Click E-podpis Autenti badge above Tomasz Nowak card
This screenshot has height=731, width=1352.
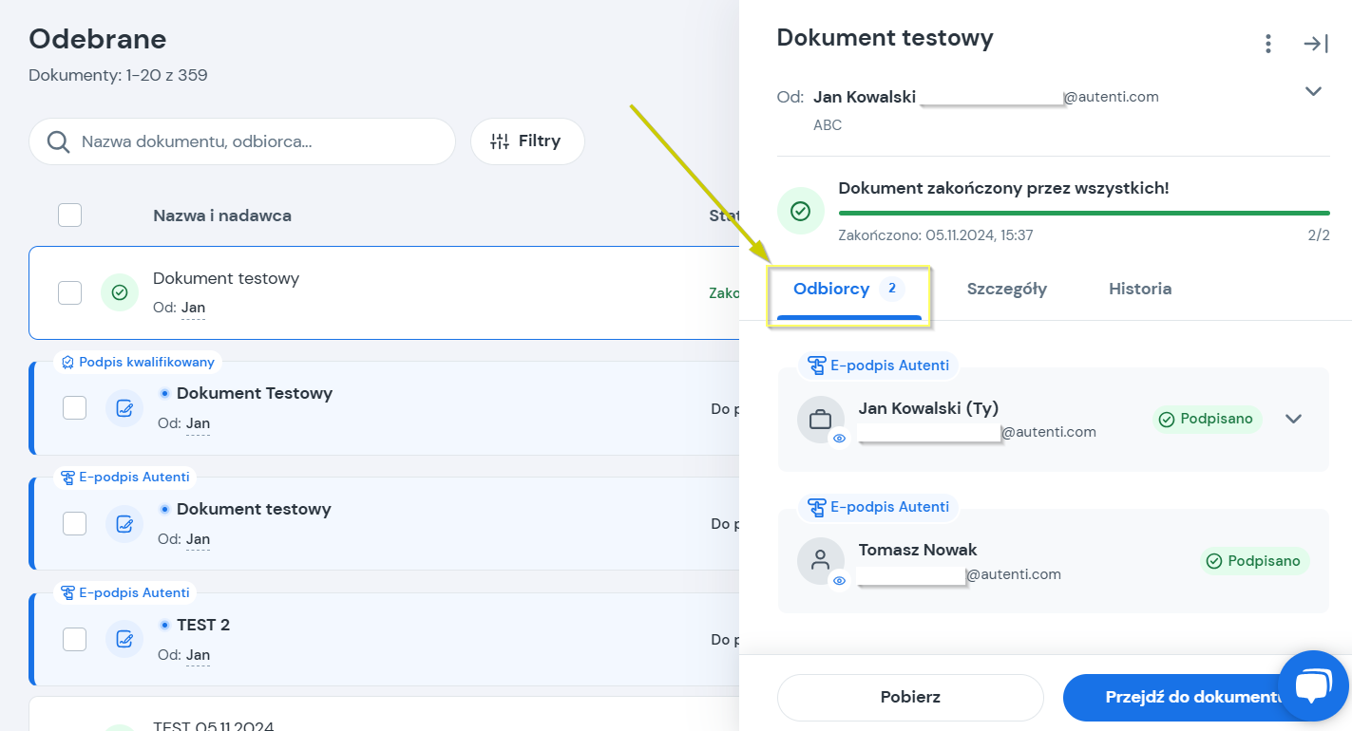pos(879,507)
